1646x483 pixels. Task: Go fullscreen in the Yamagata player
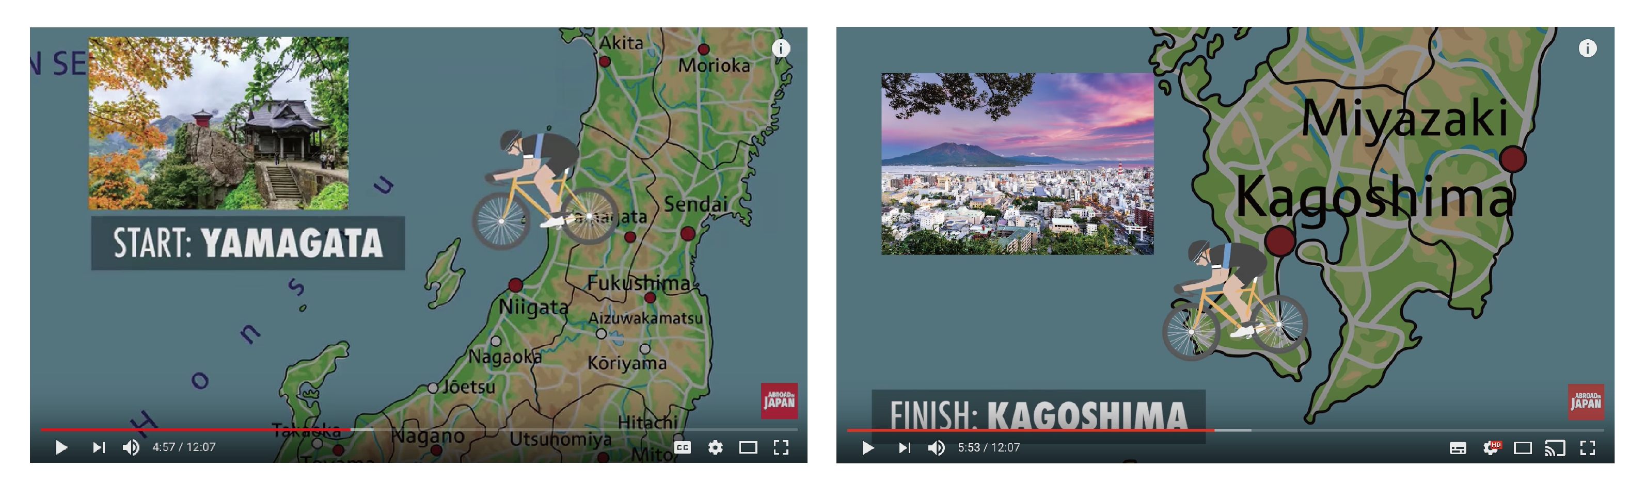pos(782,448)
